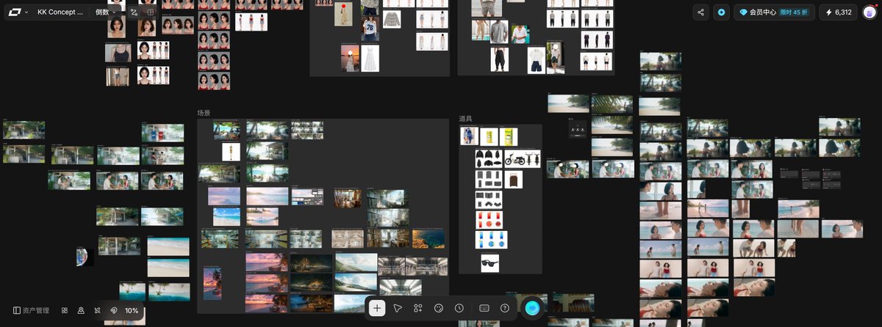The image size is (882, 327).
Task: Open the user avatar profile
Action: pos(870,12)
